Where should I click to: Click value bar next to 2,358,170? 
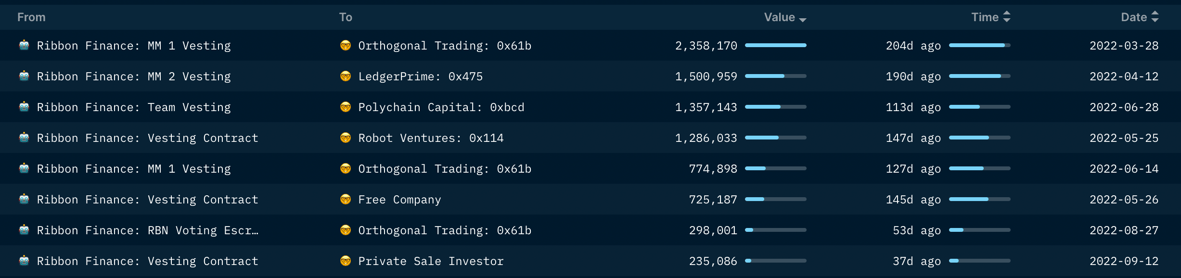pos(776,45)
